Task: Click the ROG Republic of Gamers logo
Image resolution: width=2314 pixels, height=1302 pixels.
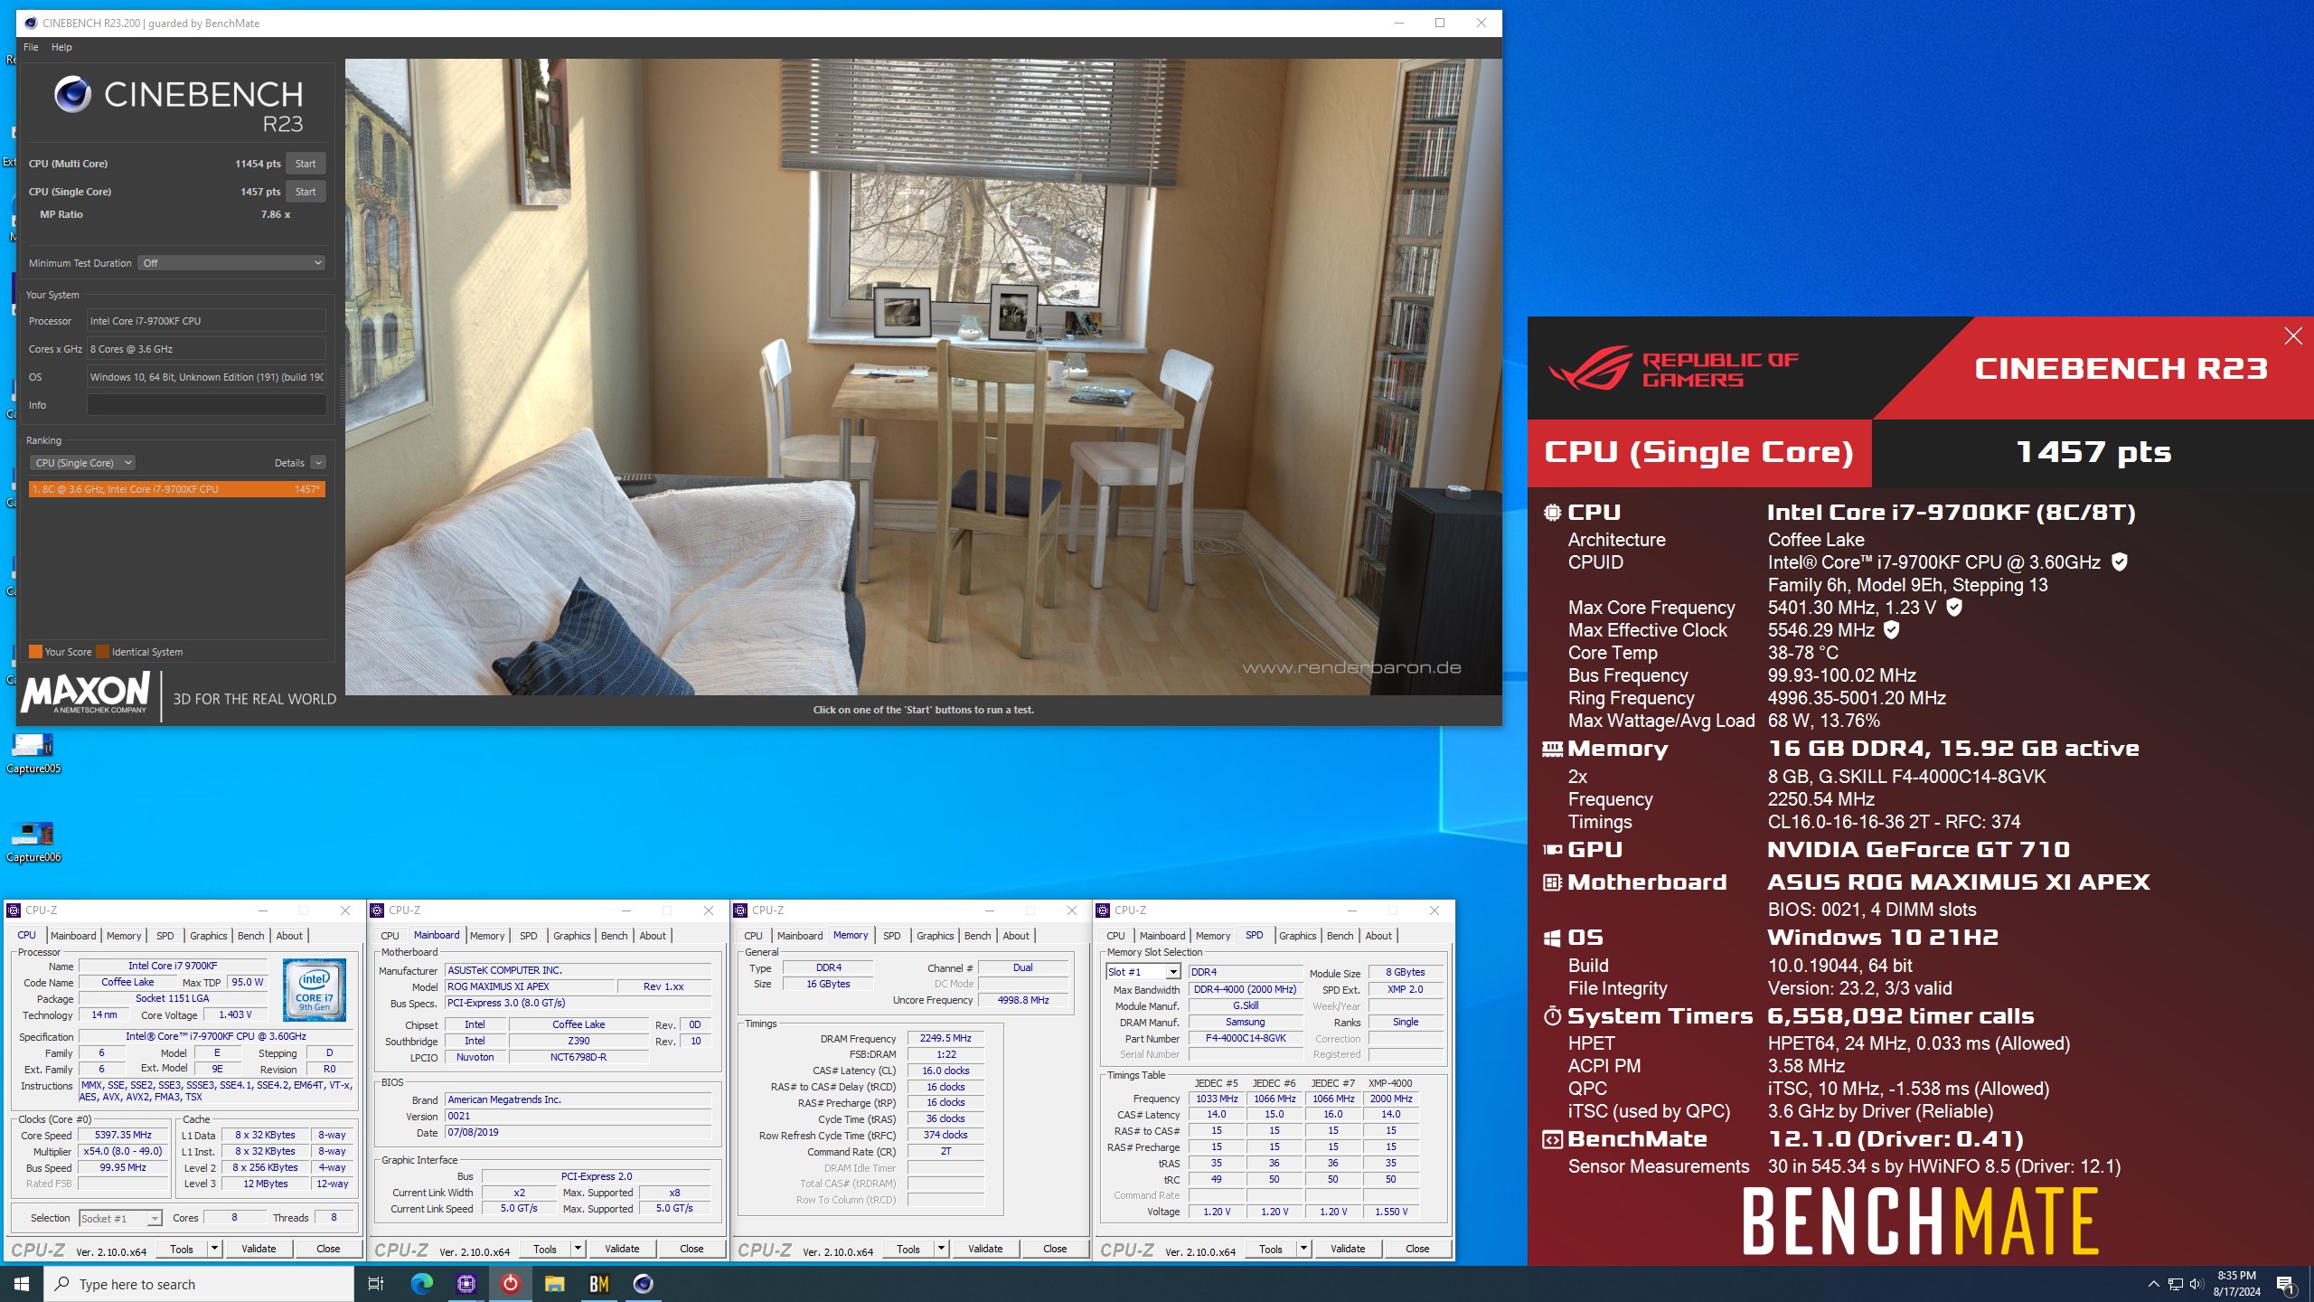Action: pos(1673,369)
